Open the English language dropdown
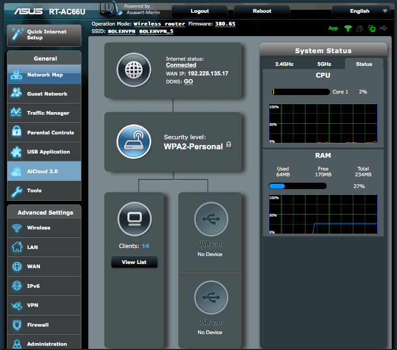This screenshot has width=397, height=350. tap(360, 11)
